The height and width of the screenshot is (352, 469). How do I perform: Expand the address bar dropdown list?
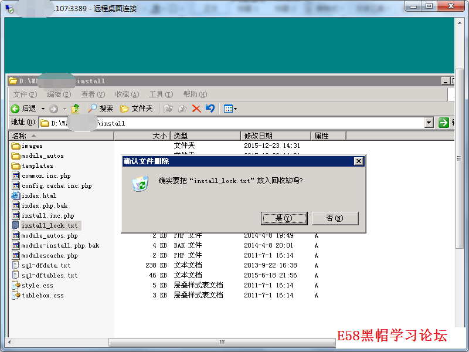pyautogui.click(x=429, y=123)
